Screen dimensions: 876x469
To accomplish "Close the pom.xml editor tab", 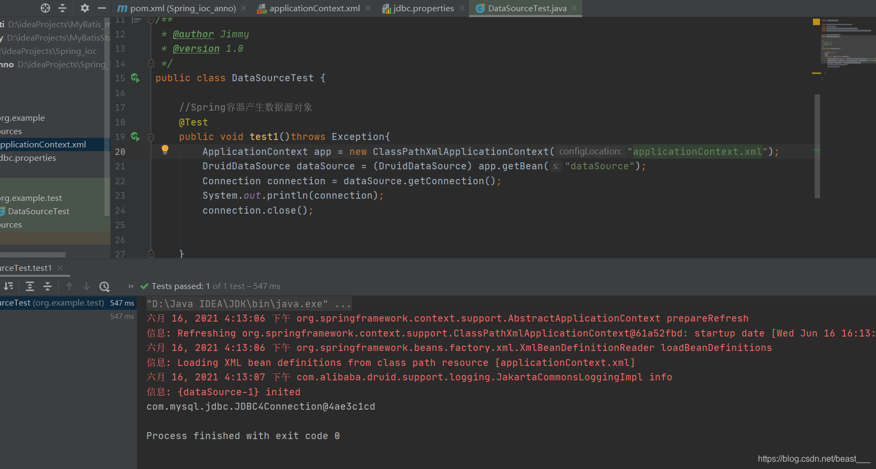I will [x=244, y=8].
